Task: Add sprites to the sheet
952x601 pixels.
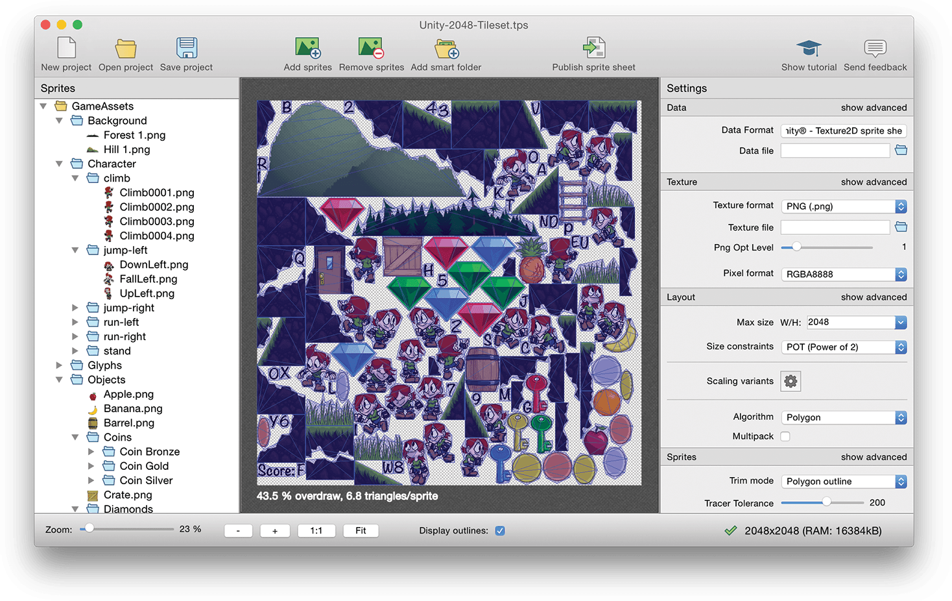Action: pyautogui.click(x=307, y=53)
